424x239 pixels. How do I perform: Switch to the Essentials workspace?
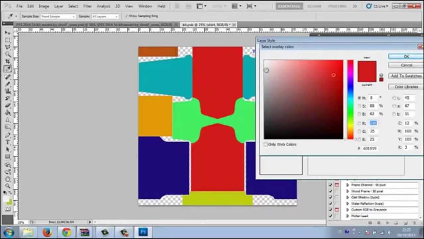[289, 6]
